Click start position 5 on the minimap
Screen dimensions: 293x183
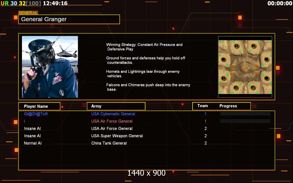[x=237, y=46]
